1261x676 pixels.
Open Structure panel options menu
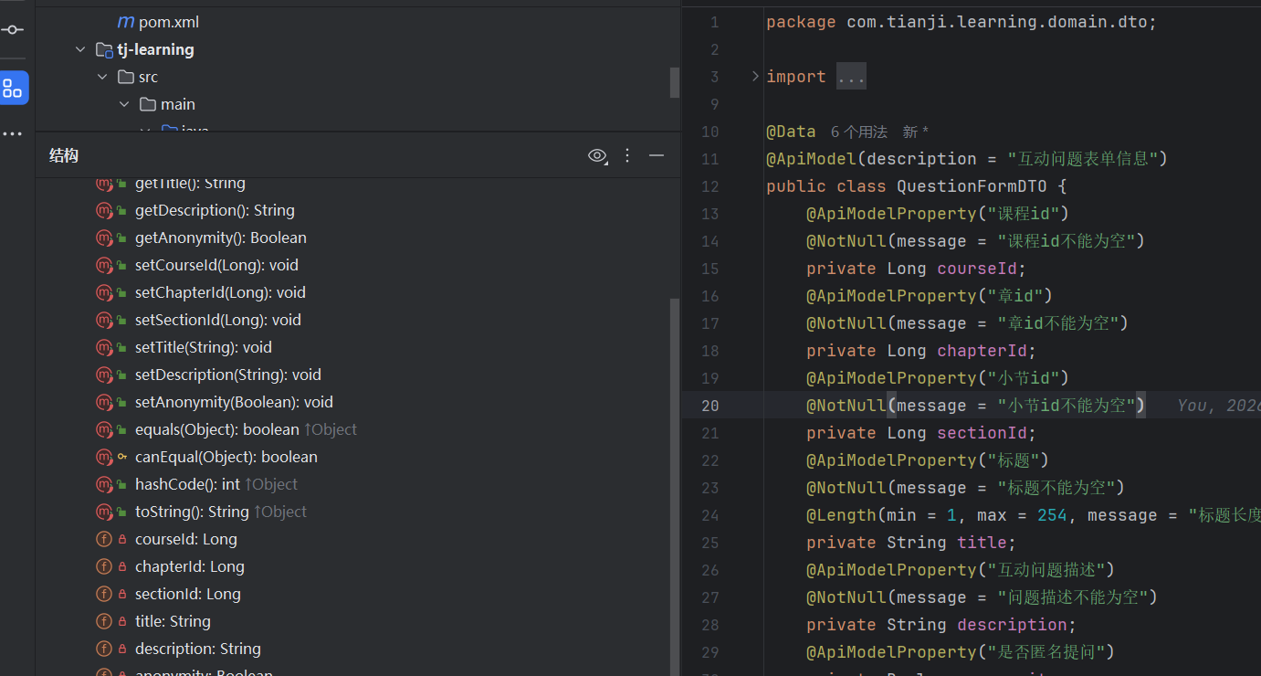(x=627, y=156)
